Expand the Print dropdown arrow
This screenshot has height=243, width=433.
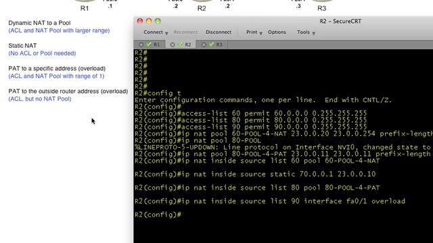pos(260,33)
